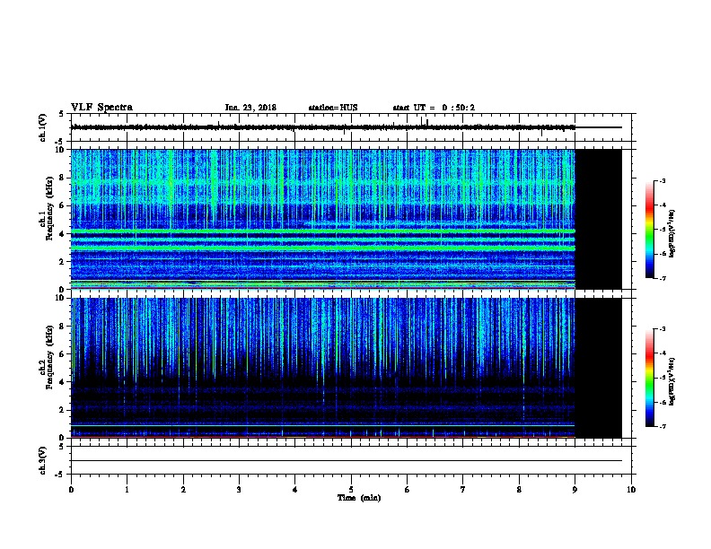Click time-axis tick label '3'

click(239, 490)
